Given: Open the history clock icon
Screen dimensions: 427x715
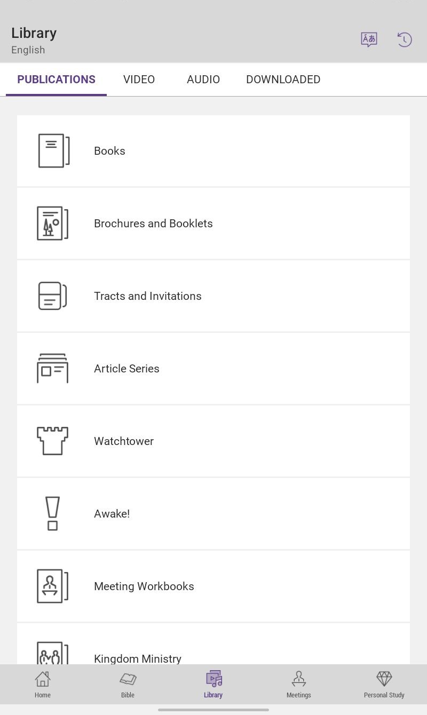Looking at the screenshot, I should click(405, 39).
